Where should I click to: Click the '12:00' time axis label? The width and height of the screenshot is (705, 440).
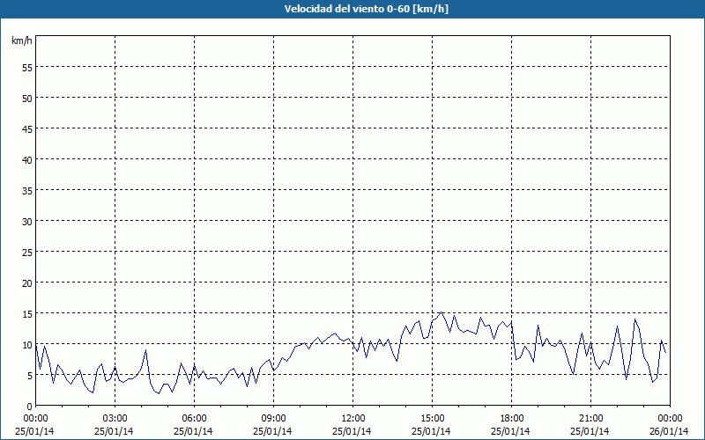point(353,419)
